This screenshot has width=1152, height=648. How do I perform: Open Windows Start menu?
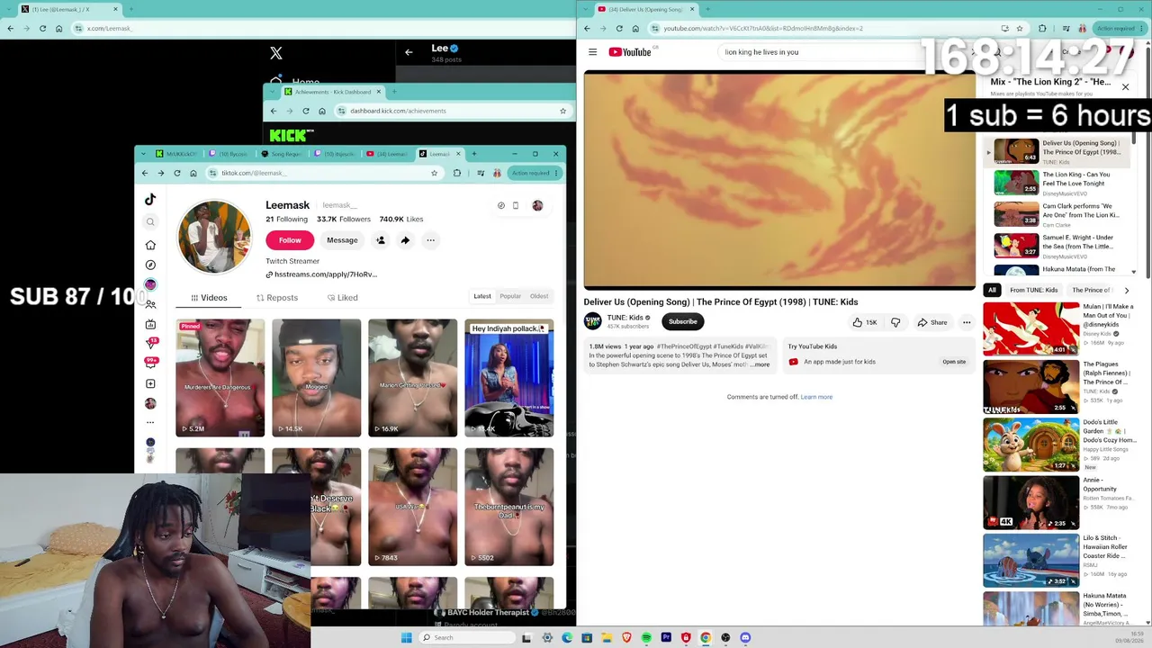(407, 637)
